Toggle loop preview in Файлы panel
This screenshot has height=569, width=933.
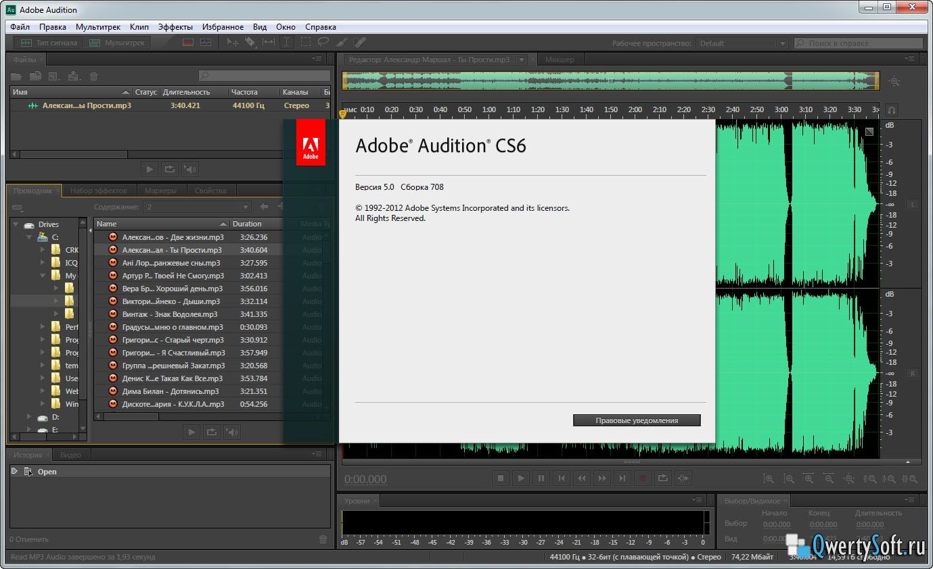point(170,169)
